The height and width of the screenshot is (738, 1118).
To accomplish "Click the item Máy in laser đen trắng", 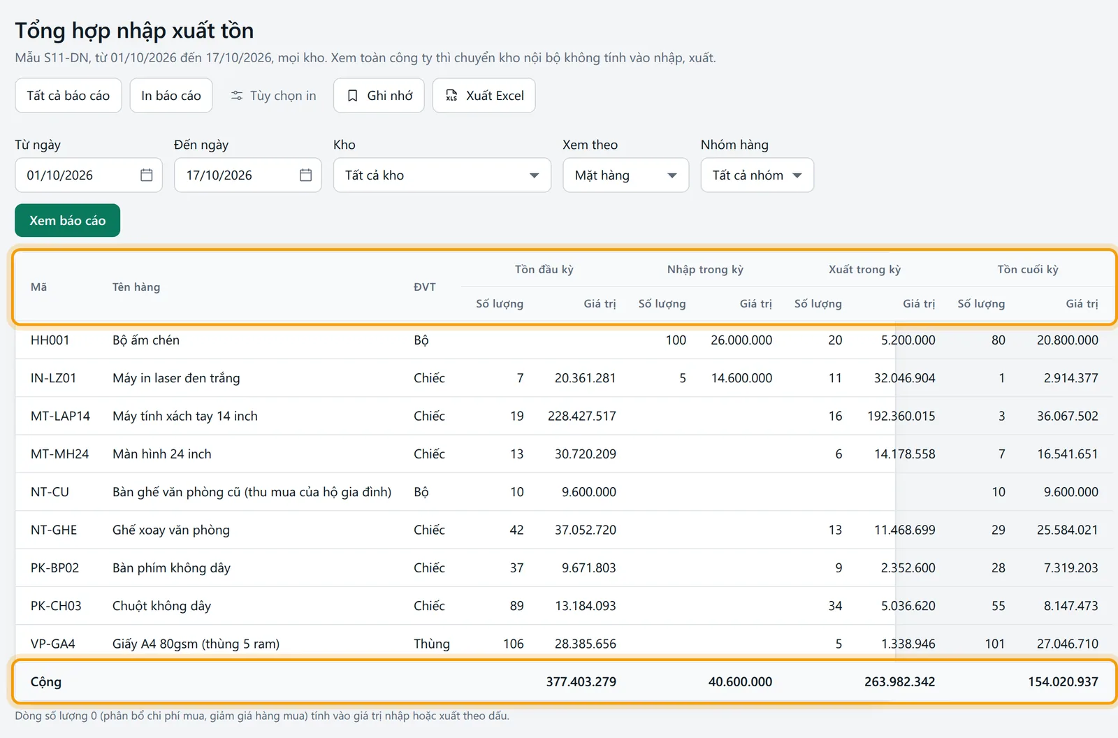I will pyautogui.click(x=176, y=378).
